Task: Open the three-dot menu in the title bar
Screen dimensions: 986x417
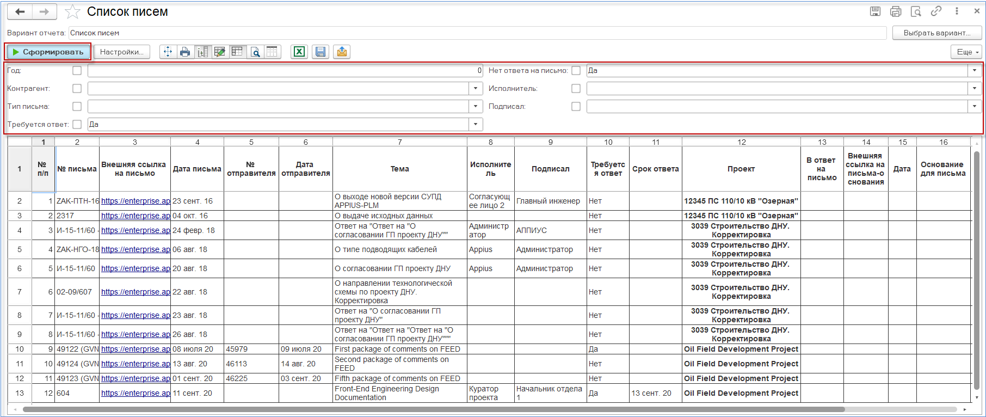Action: (957, 11)
